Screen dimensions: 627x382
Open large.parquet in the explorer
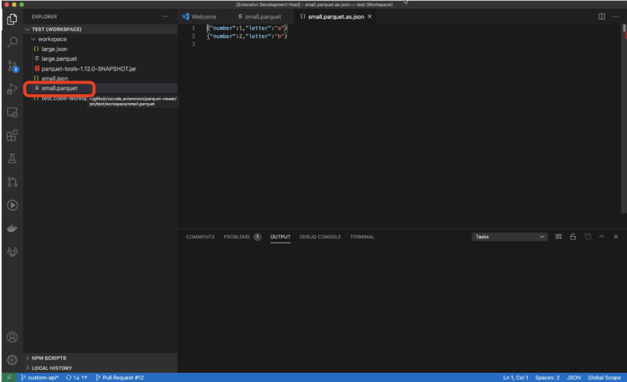point(59,59)
